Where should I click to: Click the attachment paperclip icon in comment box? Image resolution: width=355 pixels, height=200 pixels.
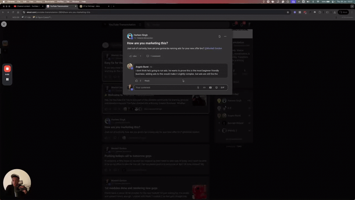pos(198,87)
